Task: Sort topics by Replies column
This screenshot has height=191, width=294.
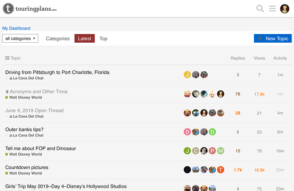Action: [238, 58]
